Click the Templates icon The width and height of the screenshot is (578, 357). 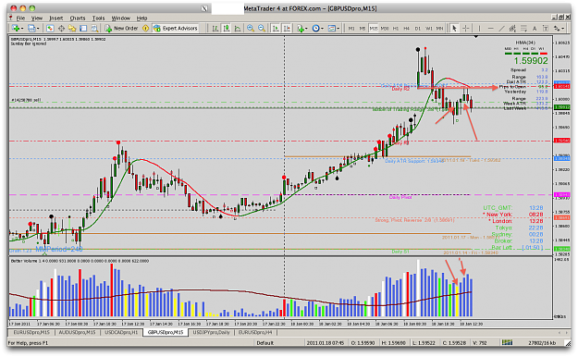pos(332,29)
